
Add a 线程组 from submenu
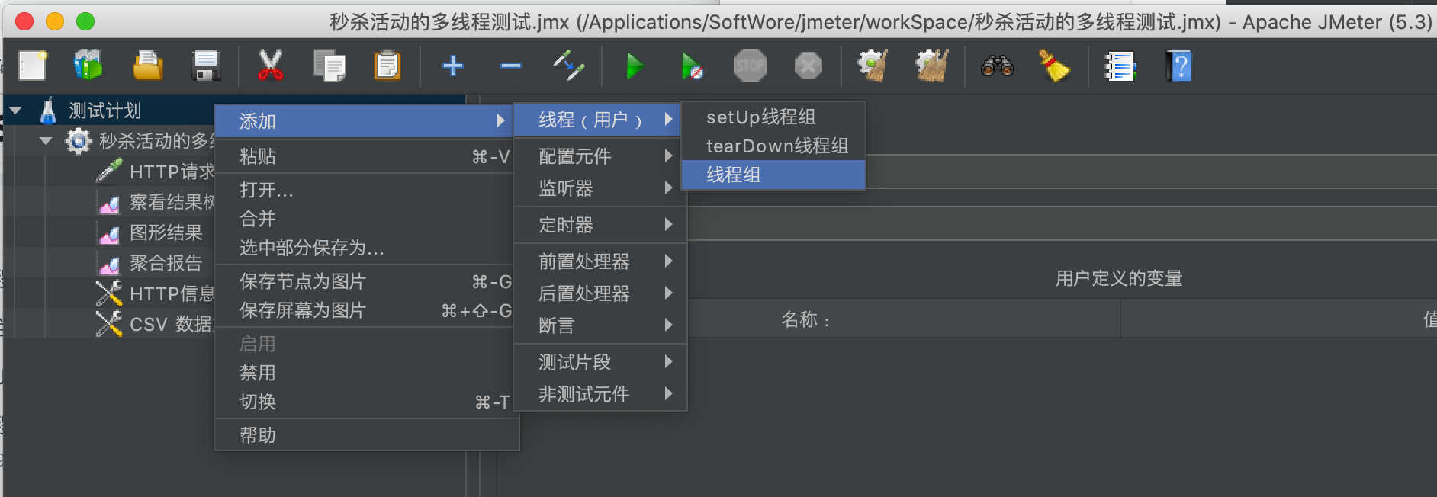tap(773, 175)
